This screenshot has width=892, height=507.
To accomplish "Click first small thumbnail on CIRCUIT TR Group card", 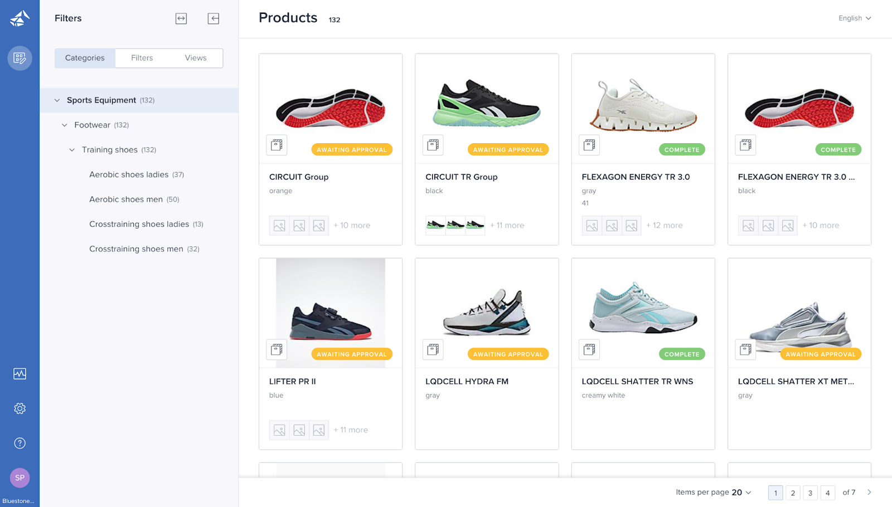I will (435, 225).
